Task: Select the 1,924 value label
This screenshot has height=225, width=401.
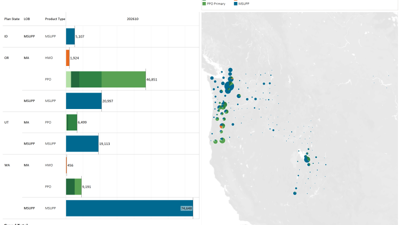Action: [x=74, y=58]
